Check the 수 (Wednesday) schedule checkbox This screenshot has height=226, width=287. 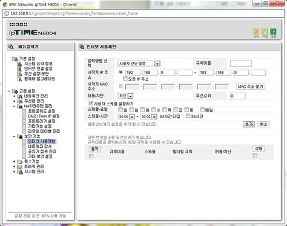154,110
